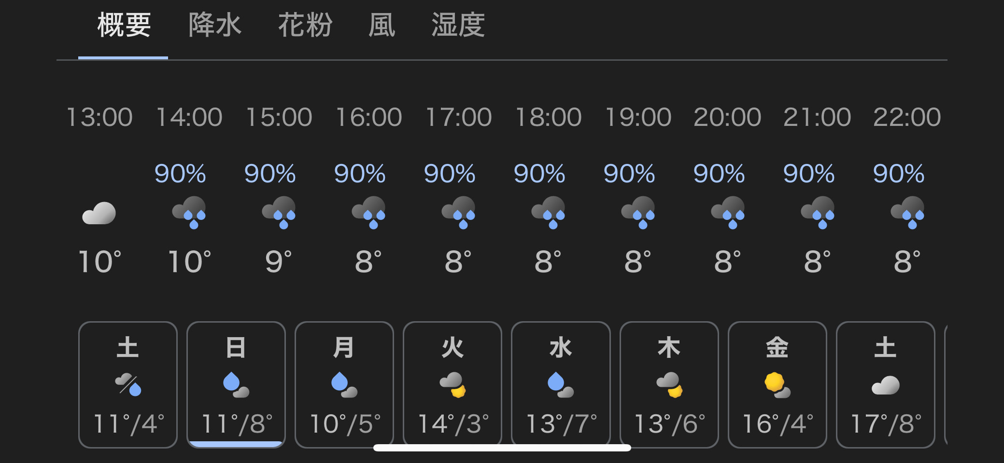Choose the 木 forecast card 13°/6°

coord(669,384)
